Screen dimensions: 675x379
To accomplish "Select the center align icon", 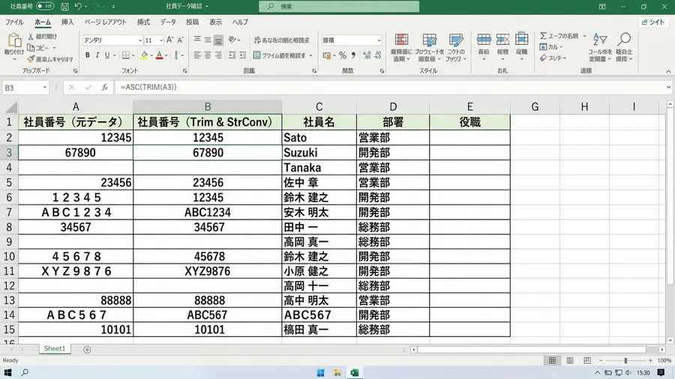I will click(208, 55).
